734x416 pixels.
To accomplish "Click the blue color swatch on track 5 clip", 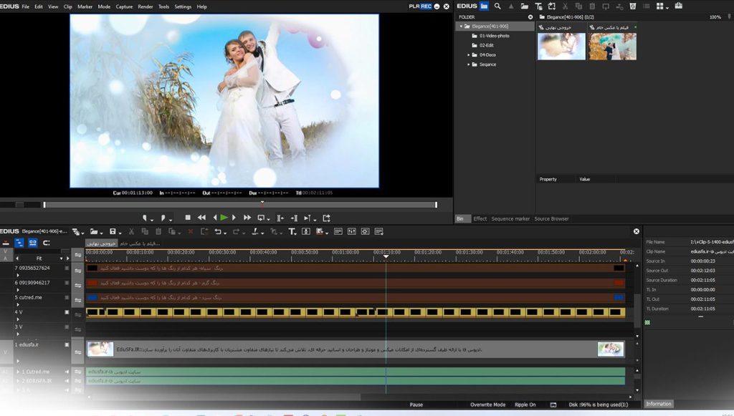I will click(x=92, y=297).
